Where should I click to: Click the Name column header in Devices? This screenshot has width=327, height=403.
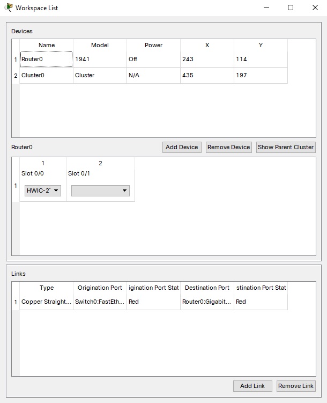(47, 45)
